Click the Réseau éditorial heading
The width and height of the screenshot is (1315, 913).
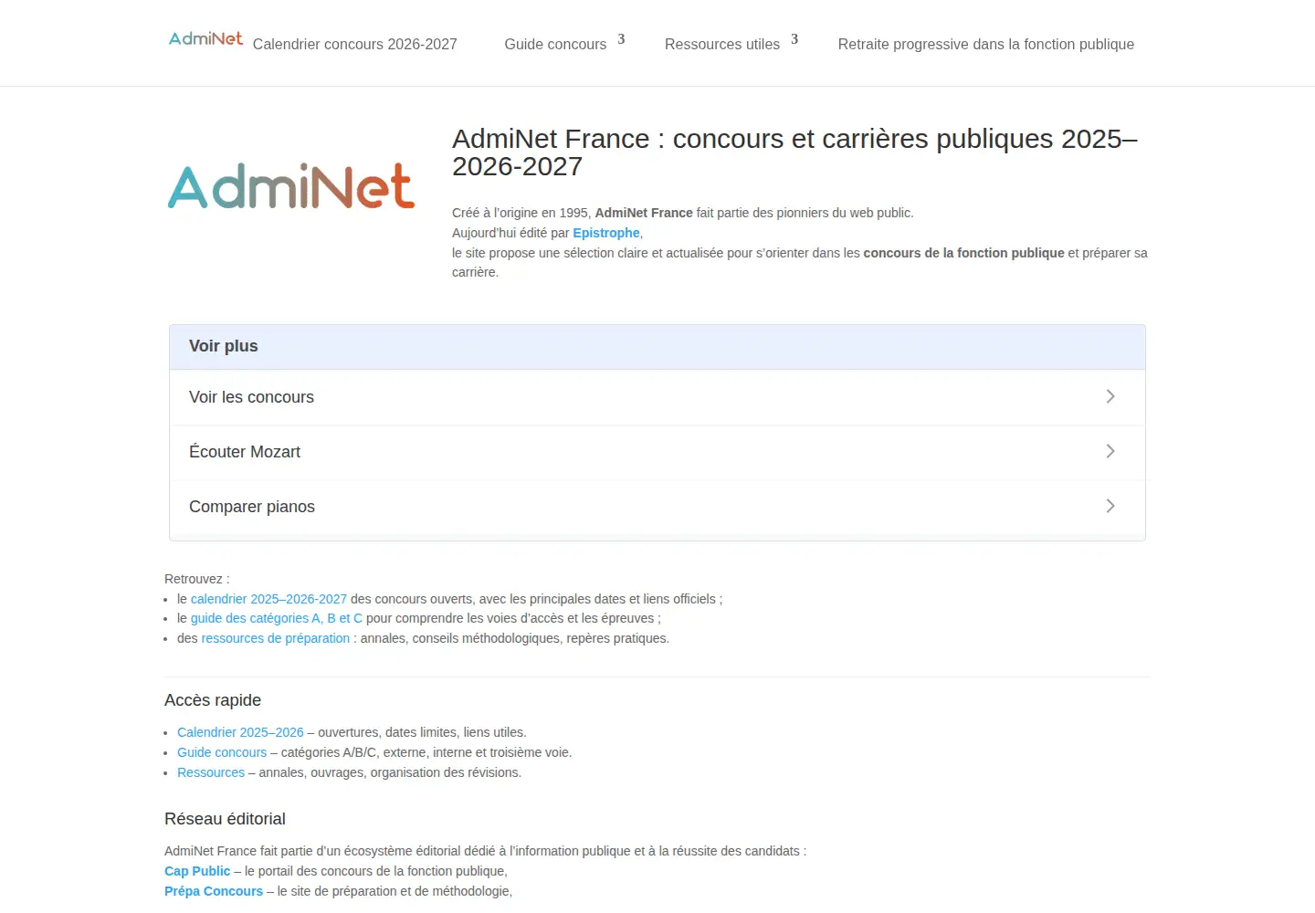(225, 819)
